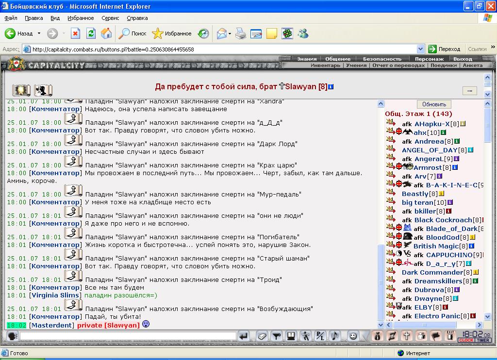Click the Назад back button
The height and width of the screenshot is (360, 497).
[x=18, y=33]
